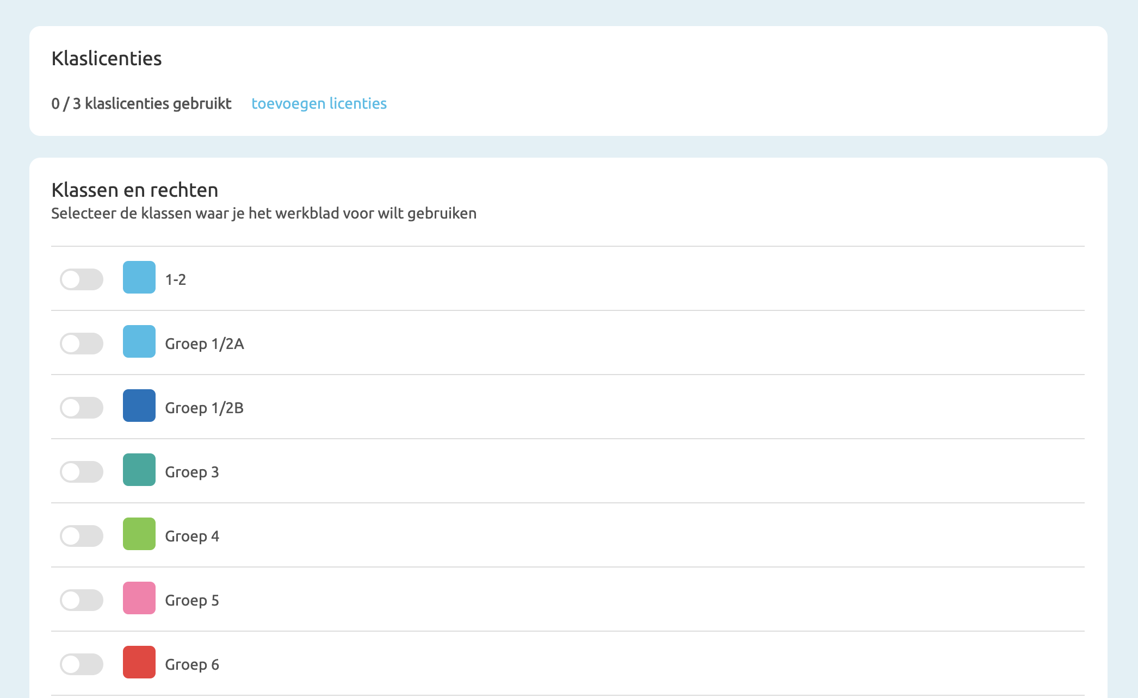Enable the toggle for Groep 1/2A
The image size is (1138, 698).
tap(81, 344)
